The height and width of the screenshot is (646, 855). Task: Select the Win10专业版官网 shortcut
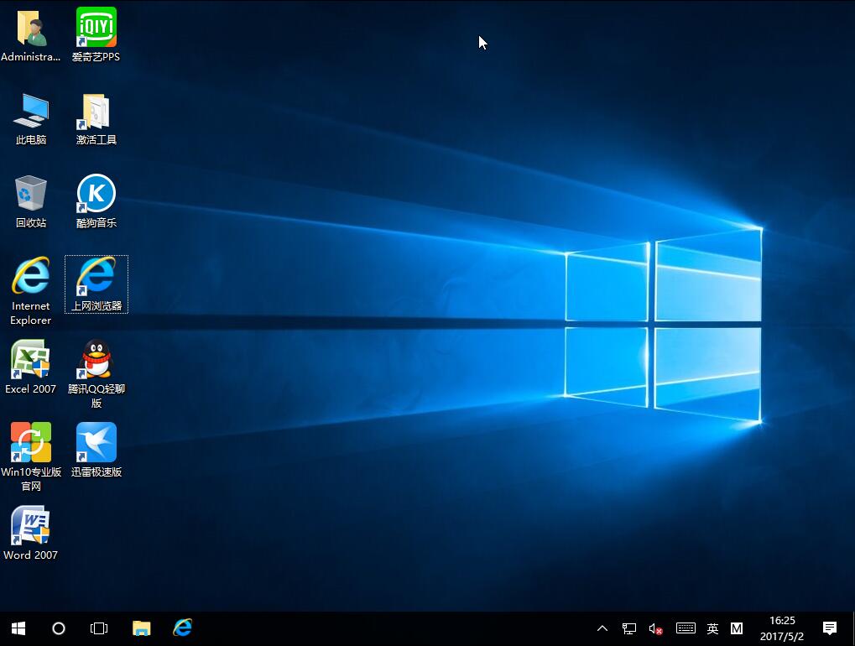point(31,443)
